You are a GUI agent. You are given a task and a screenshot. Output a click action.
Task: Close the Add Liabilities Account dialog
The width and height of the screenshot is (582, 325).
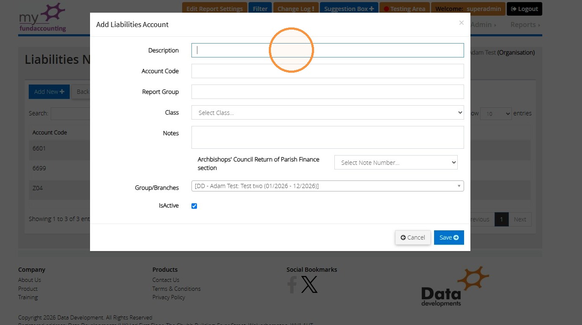tap(462, 23)
